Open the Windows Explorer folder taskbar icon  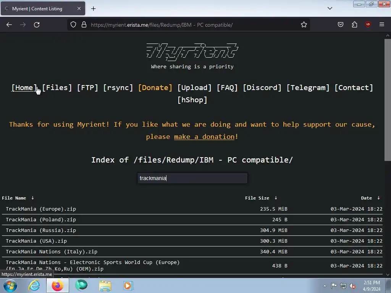click(x=105, y=285)
